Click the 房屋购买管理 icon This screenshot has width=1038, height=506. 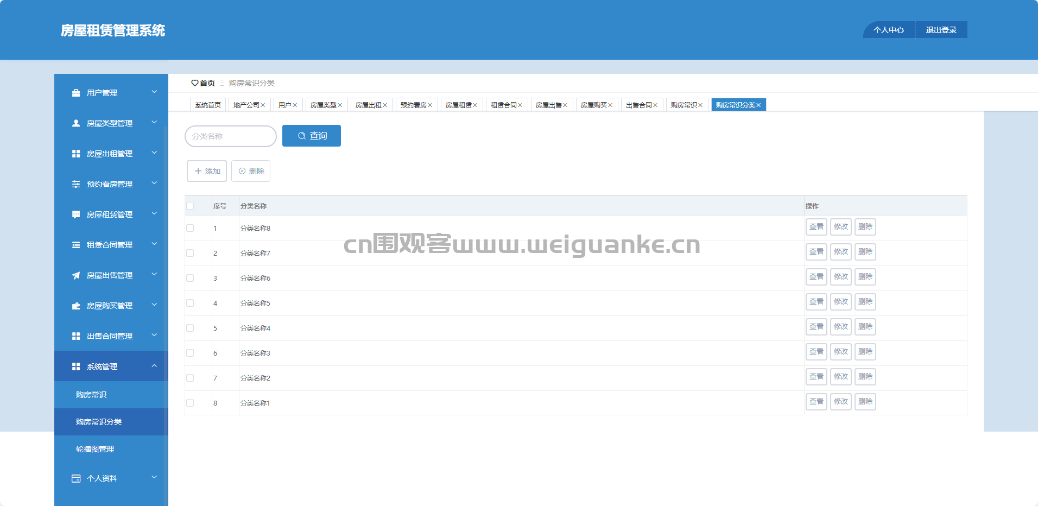click(76, 306)
